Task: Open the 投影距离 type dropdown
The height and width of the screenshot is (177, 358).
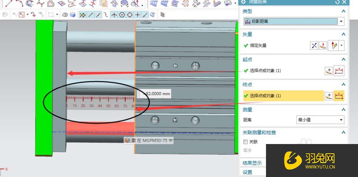Action: (x=341, y=21)
